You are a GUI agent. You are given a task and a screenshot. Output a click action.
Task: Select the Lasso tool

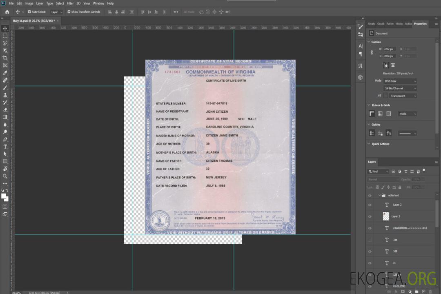pos(5,43)
